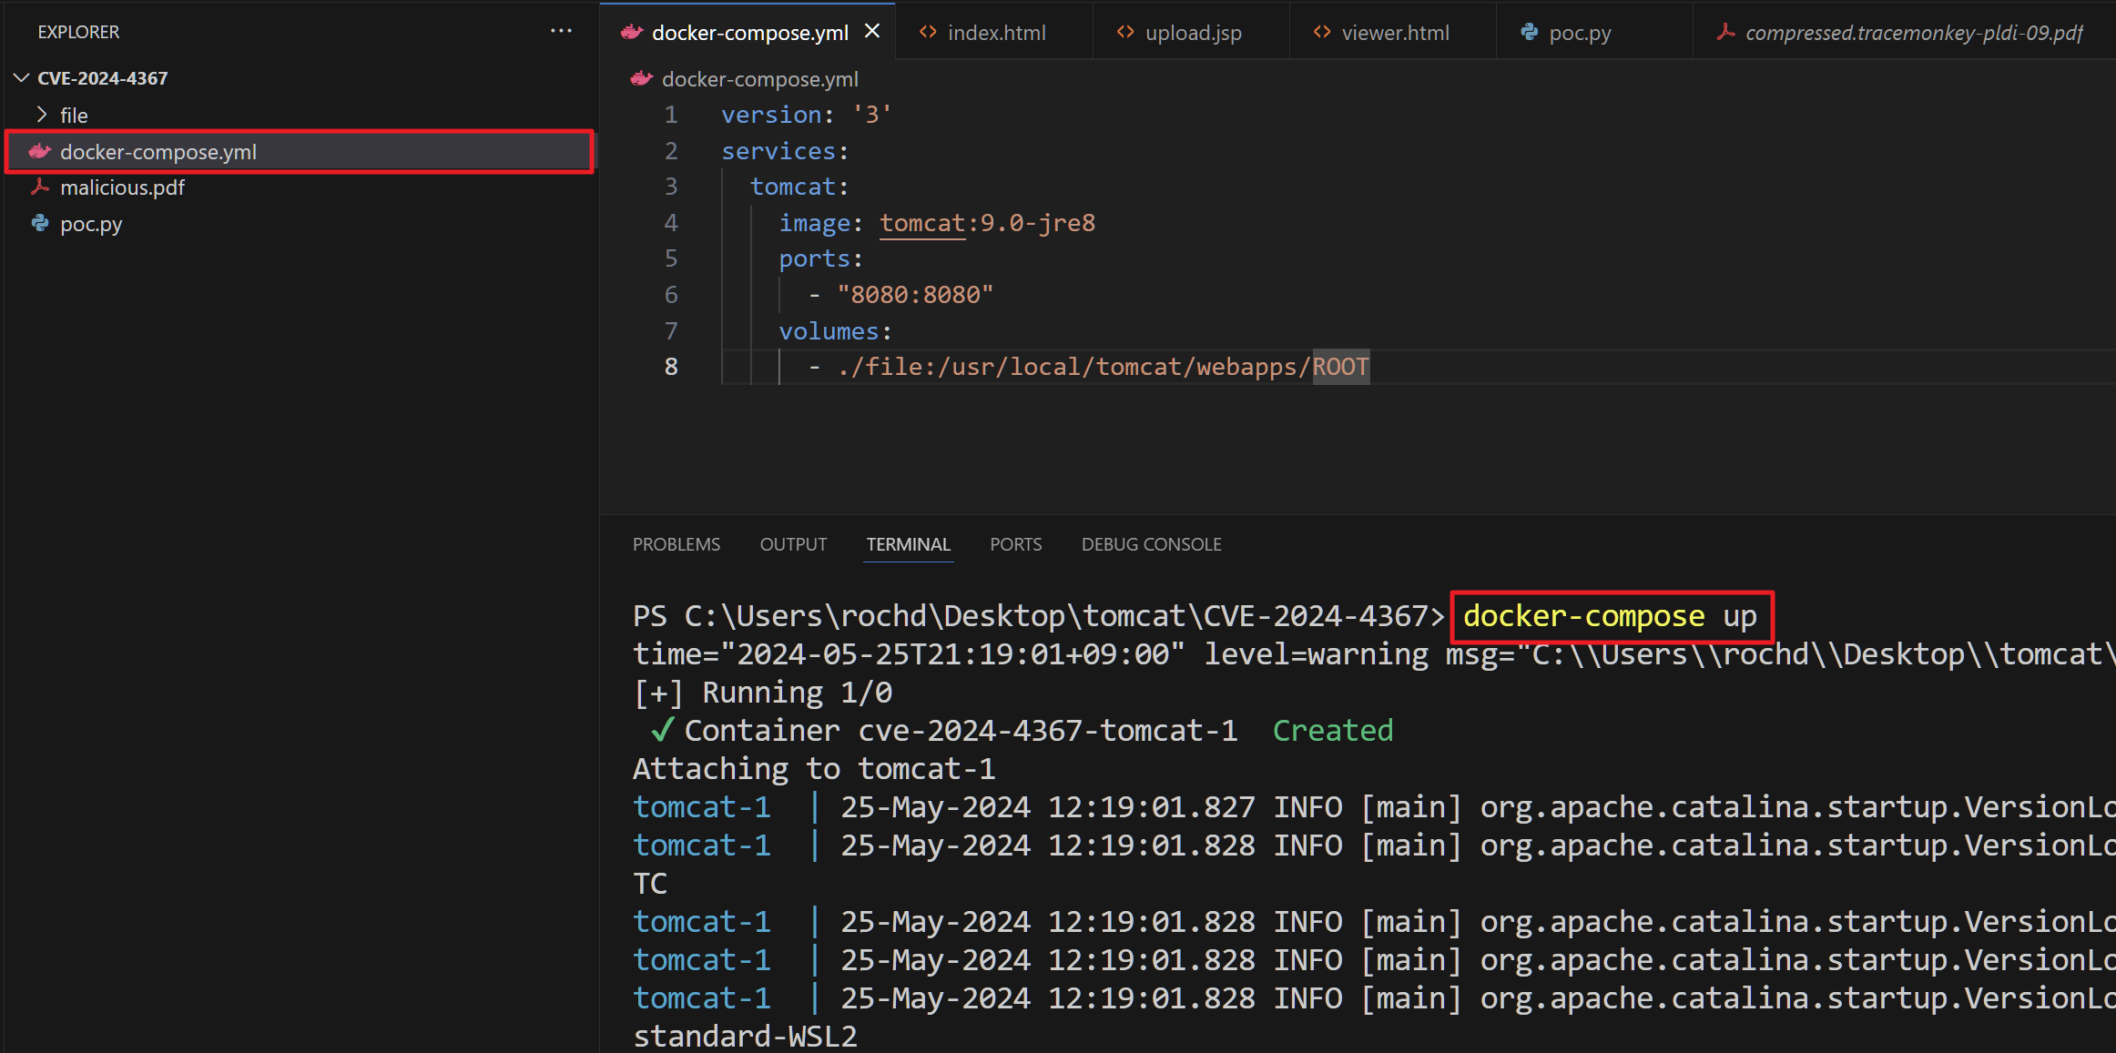Click the docker-compose.yml breadcrumb
This screenshot has width=2116, height=1053.
pyautogui.click(x=759, y=79)
